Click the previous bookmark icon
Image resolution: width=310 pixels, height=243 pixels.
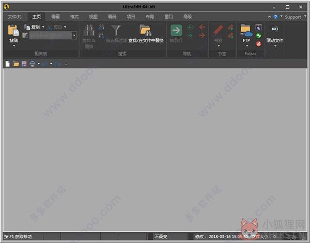click(x=230, y=27)
